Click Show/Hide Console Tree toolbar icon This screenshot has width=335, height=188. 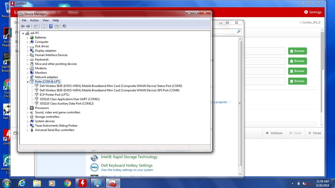[36, 26]
